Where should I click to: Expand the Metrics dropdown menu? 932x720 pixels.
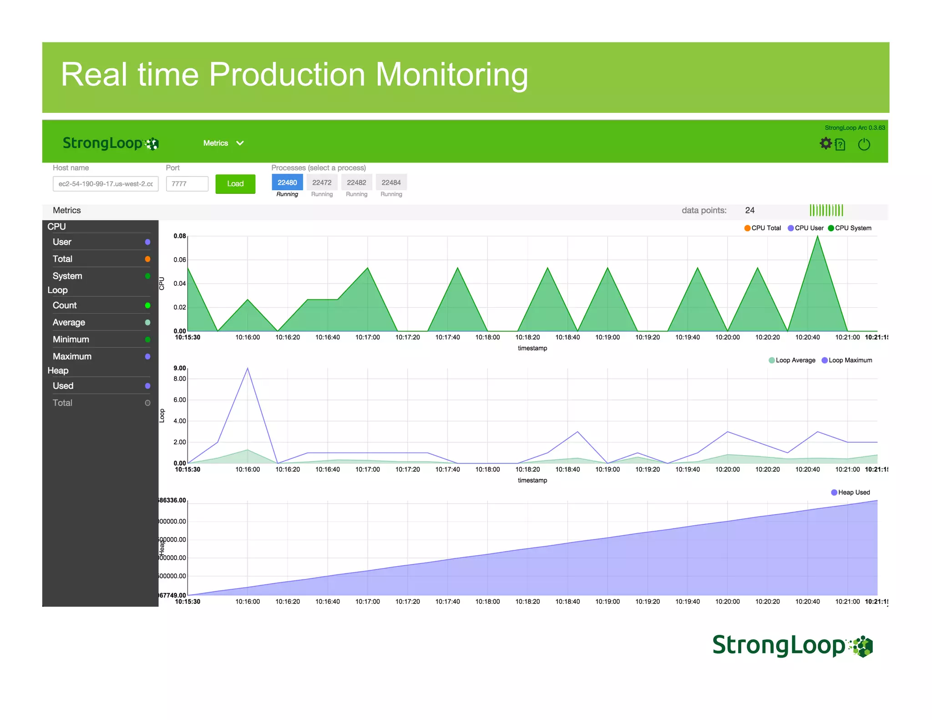pos(216,143)
